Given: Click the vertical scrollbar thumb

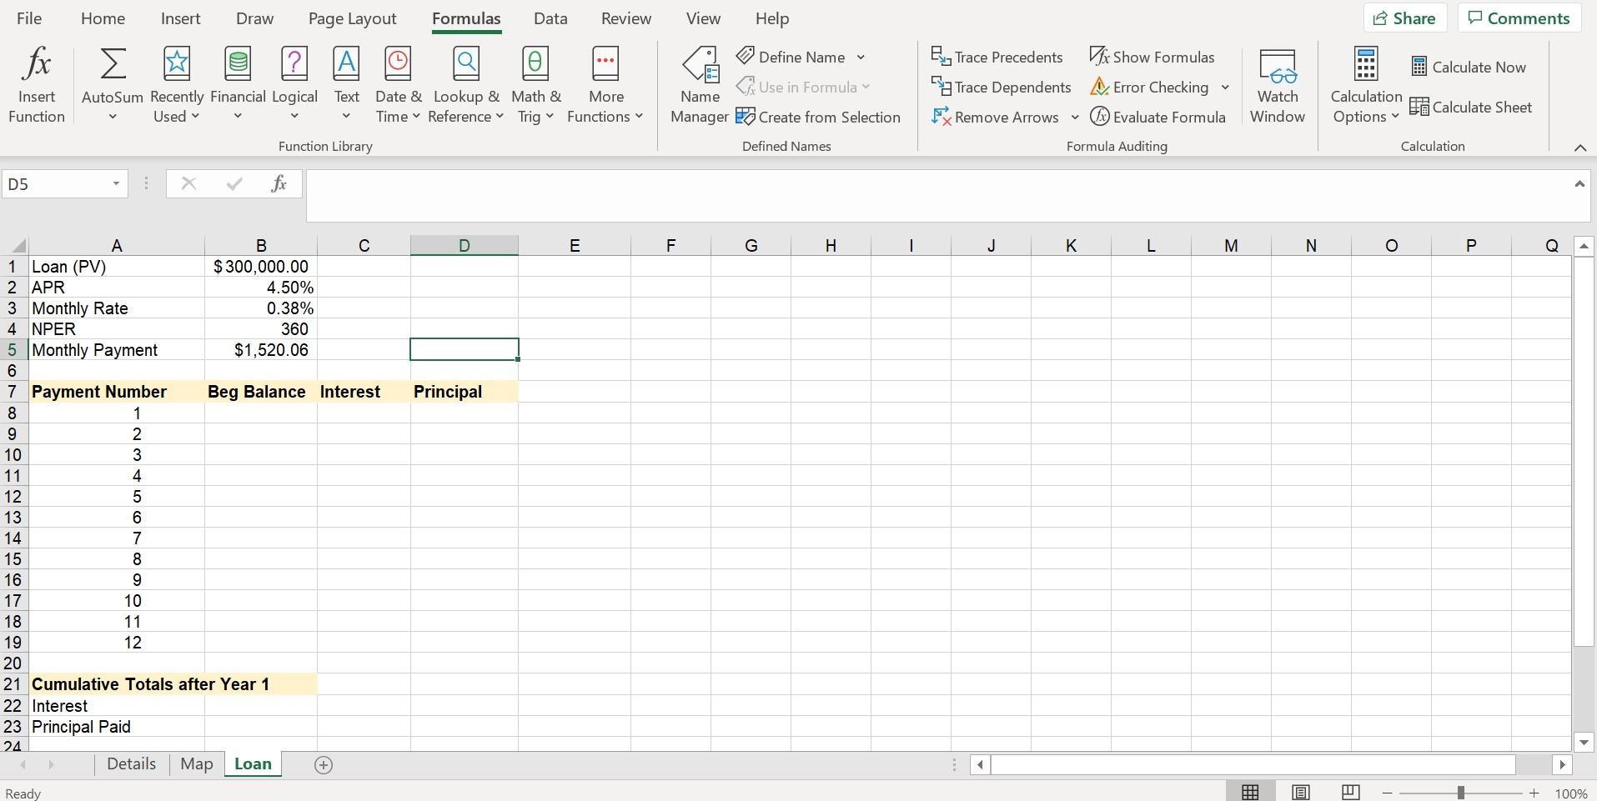Looking at the screenshot, I should pyautogui.click(x=1584, y=451).
